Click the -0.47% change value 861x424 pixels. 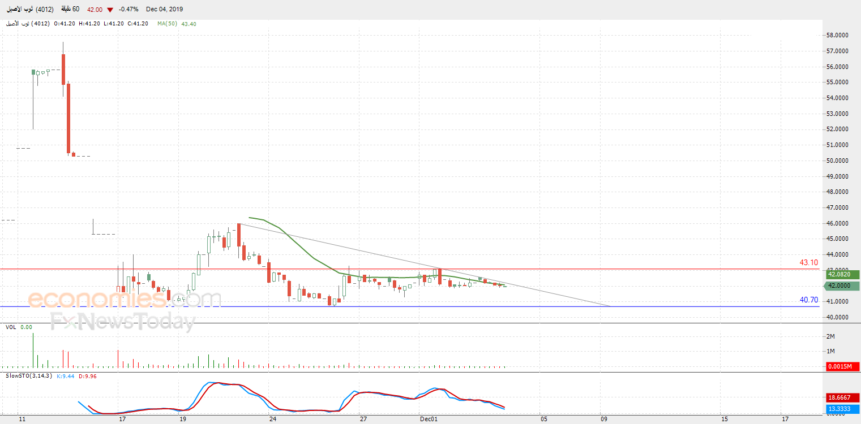coord(128,10)
